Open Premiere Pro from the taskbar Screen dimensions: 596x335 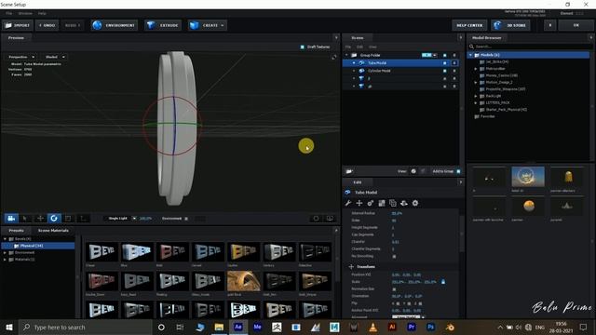(412, 327)
